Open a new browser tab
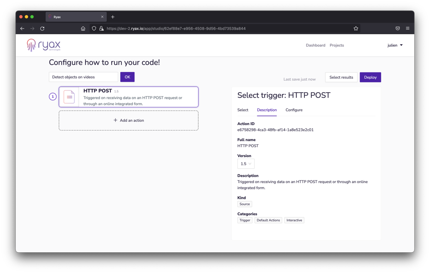Viewport: 430px width, 273px height. pos(113,17)
